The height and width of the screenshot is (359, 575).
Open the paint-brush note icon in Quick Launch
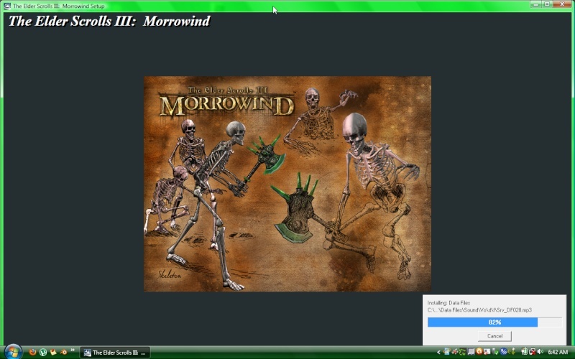pyautogui.click(x=52, y=352)
